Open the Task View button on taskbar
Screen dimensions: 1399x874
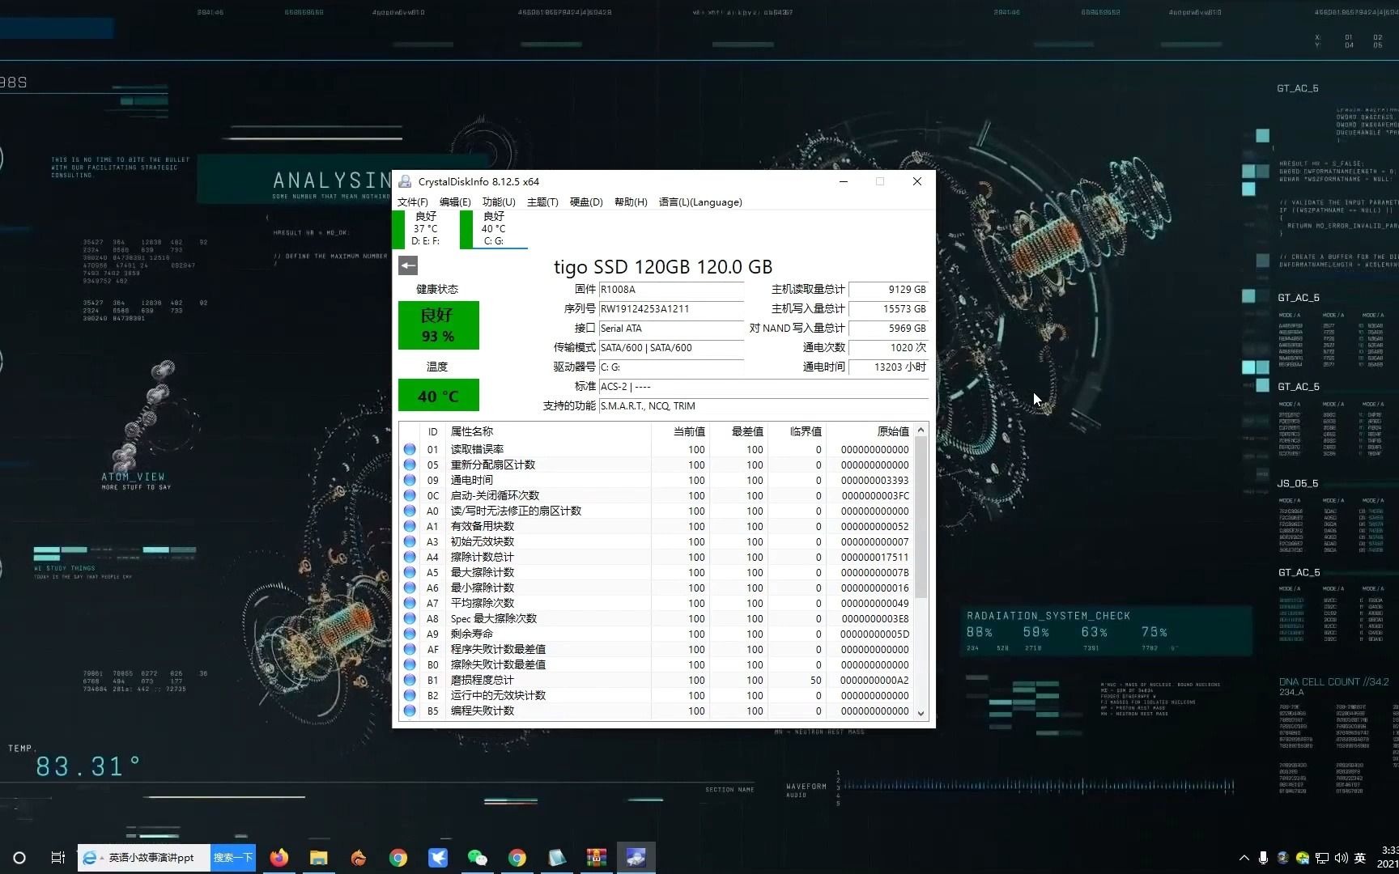pos(57,858)
